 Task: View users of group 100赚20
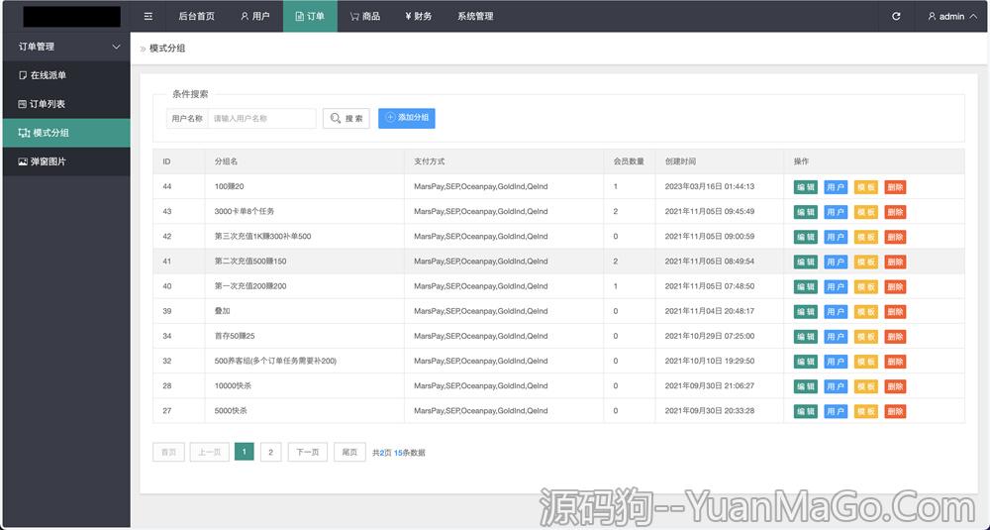[836, 187]
